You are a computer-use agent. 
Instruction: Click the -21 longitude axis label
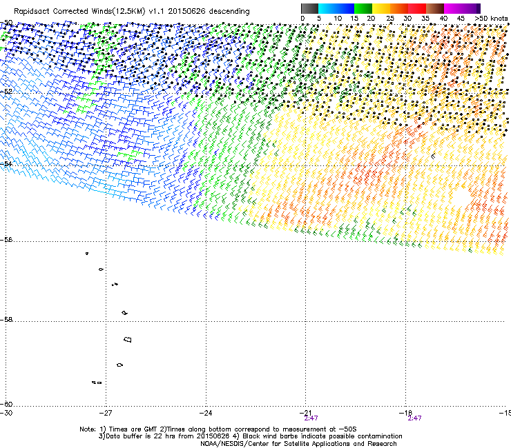(305, 413)
